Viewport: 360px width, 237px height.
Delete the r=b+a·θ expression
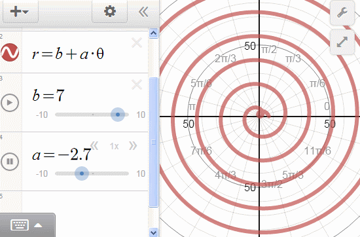[x=137, y=43]
